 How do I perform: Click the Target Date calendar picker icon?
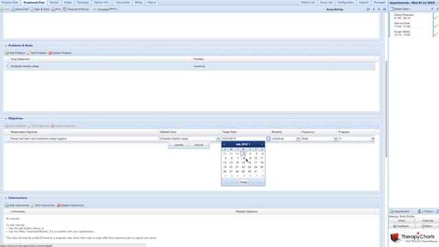268,139
